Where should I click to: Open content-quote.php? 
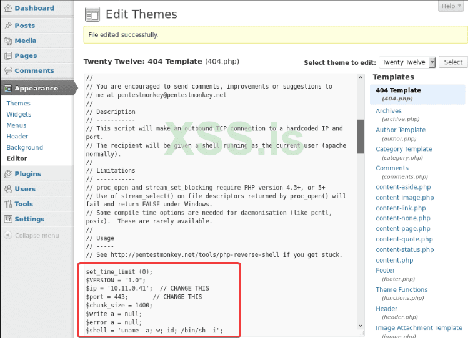(404, 239)
